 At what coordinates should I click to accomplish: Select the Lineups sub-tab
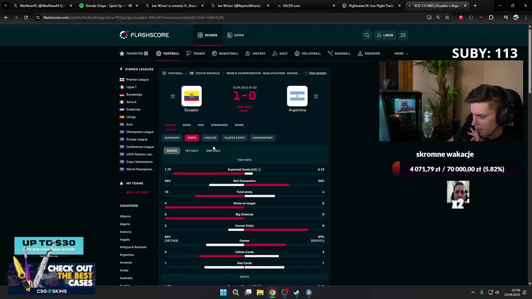pos(210,138)
